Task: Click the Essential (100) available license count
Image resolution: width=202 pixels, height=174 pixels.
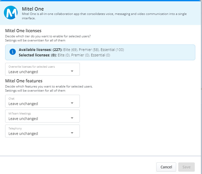Action: tap(112, 50)
